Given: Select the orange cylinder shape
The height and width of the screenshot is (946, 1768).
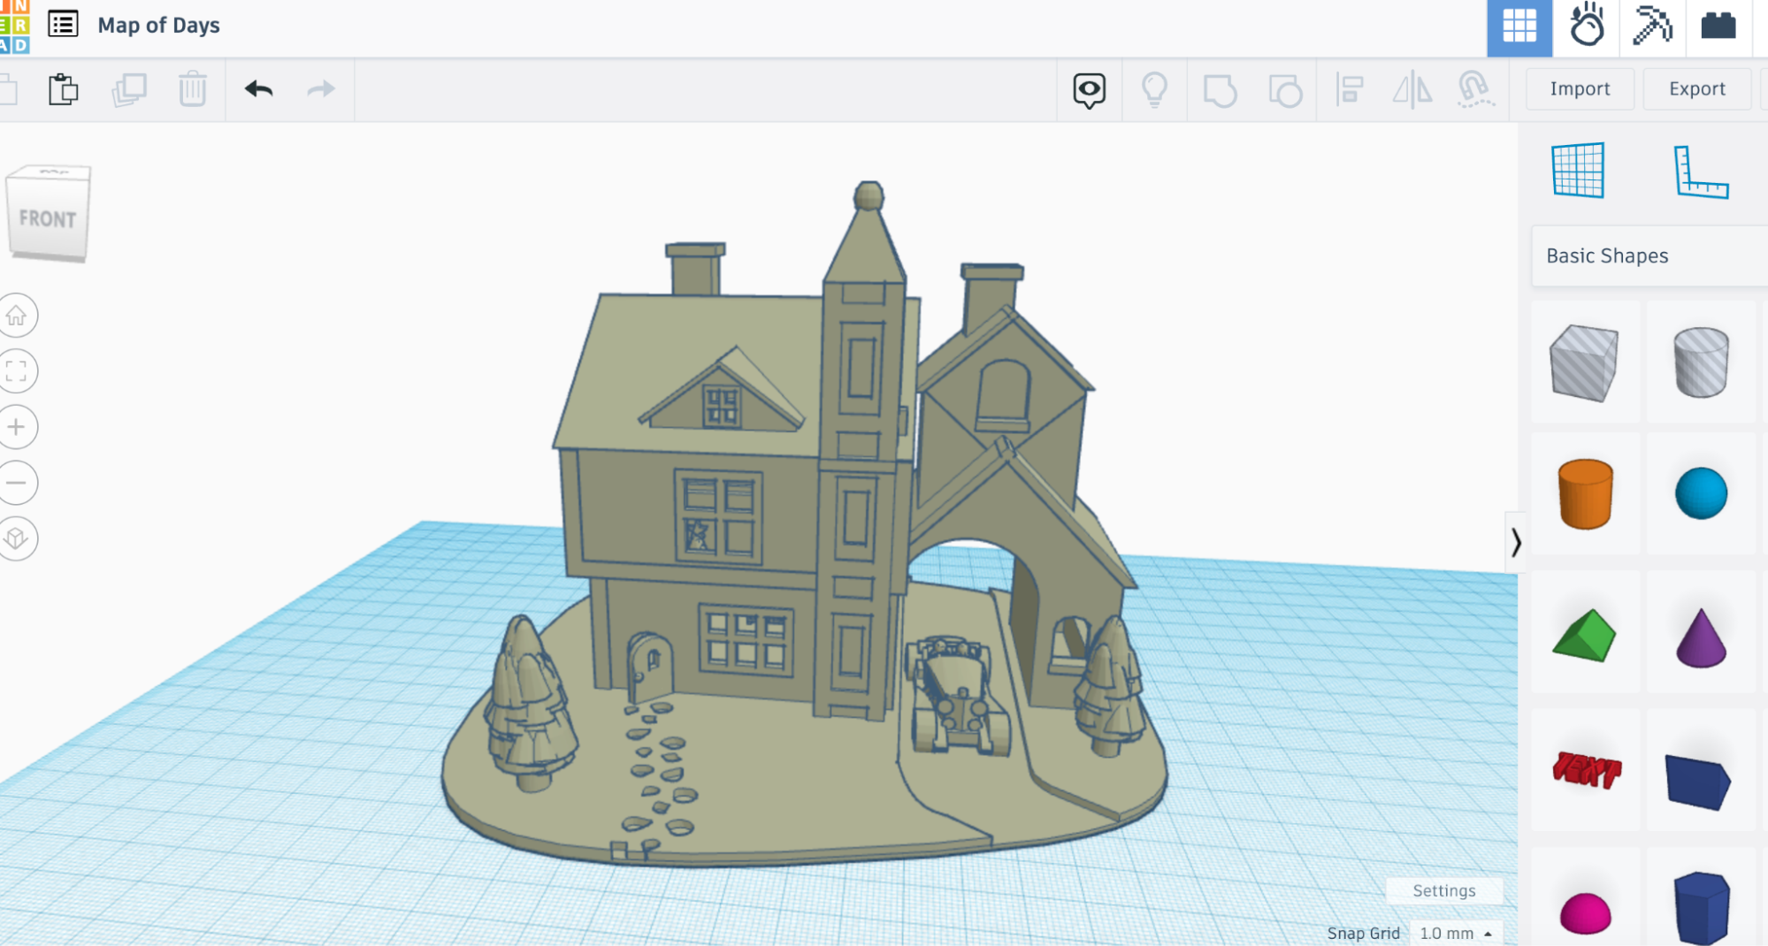Looking at the screenshot, I should pos(1585,493).
